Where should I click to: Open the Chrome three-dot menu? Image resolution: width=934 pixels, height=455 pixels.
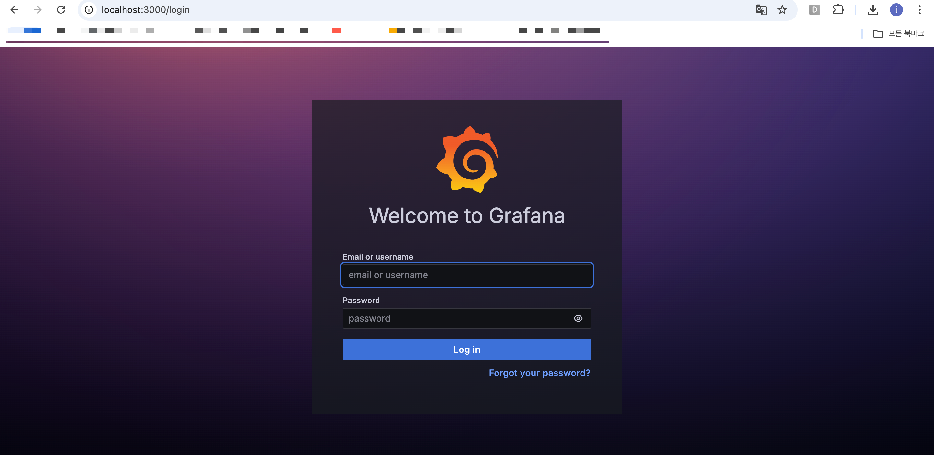(919, 10)
